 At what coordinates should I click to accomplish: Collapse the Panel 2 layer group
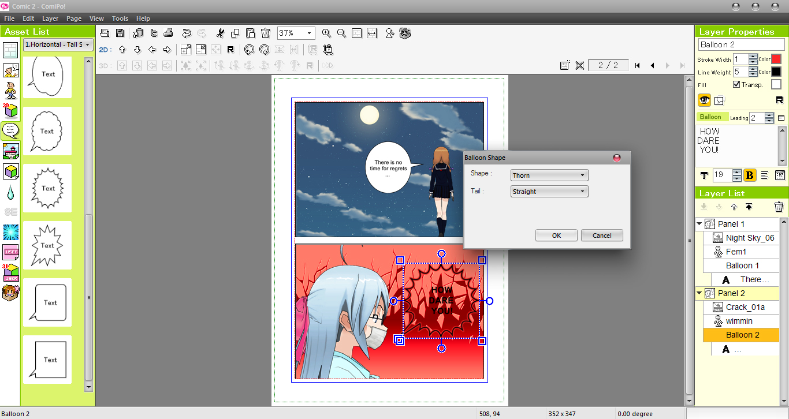click(x=699, y=293)
